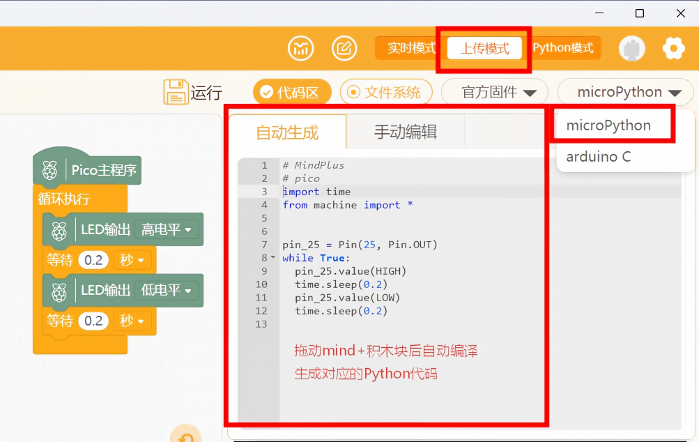Open 秒 unit dropdown in last wait block
This screenshot has width=699, height=442.
[132, 321]
